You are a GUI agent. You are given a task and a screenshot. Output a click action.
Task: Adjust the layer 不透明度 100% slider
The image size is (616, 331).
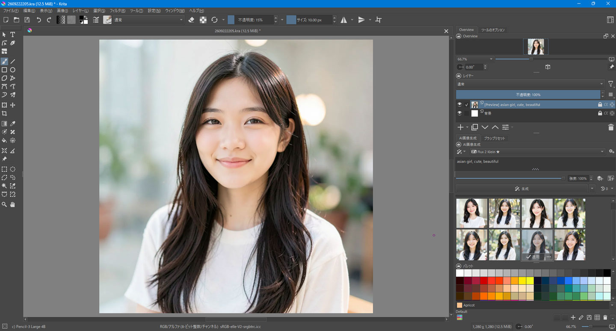tap(528, 95)
